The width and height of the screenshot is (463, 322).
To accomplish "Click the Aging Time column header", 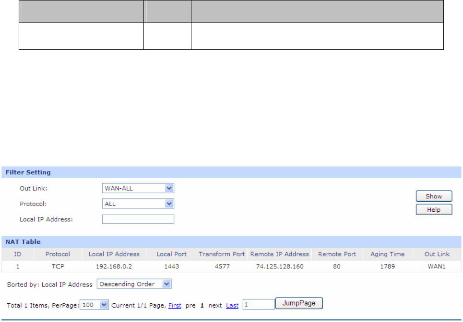I will point(387,254).
